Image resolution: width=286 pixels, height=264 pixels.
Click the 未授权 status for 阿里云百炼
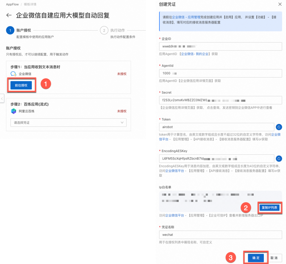[122, 111]
